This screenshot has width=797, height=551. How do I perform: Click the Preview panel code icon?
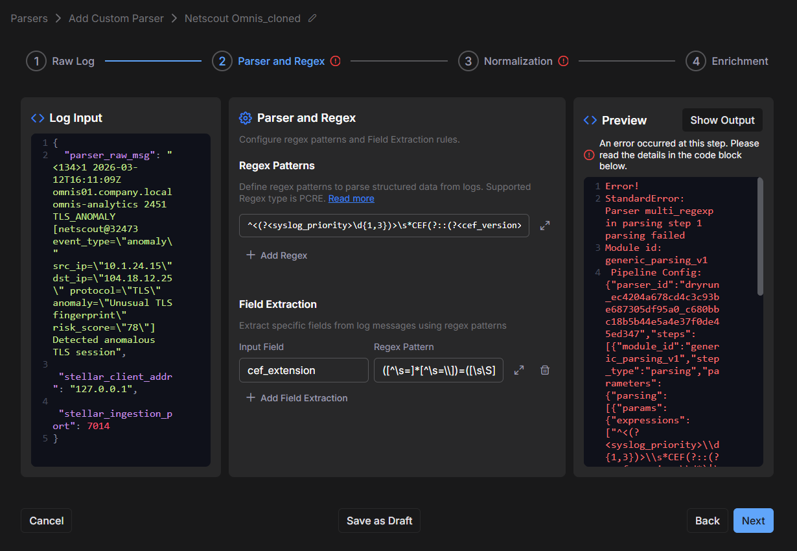[x=590, y=121]
